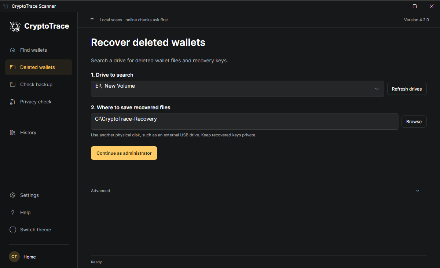Minimize the CryptoTrace Scanner window
Viewport: 440px width, 268px height.
click(398, 6)
